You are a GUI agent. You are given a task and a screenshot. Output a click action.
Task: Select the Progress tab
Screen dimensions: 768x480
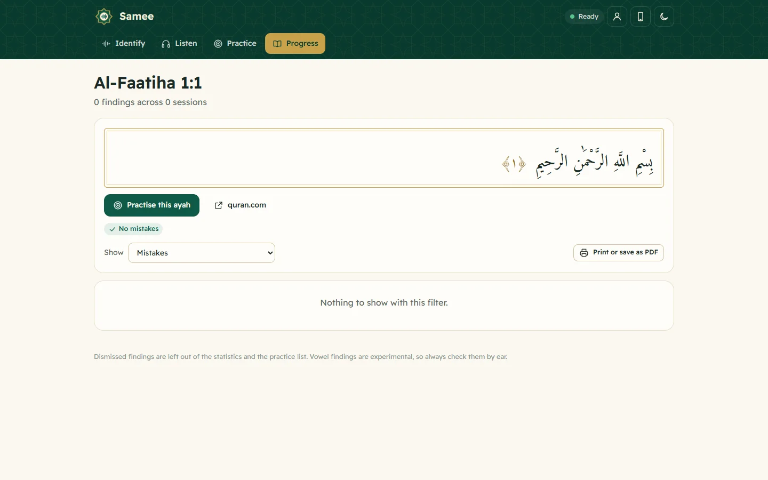(295, 44)
